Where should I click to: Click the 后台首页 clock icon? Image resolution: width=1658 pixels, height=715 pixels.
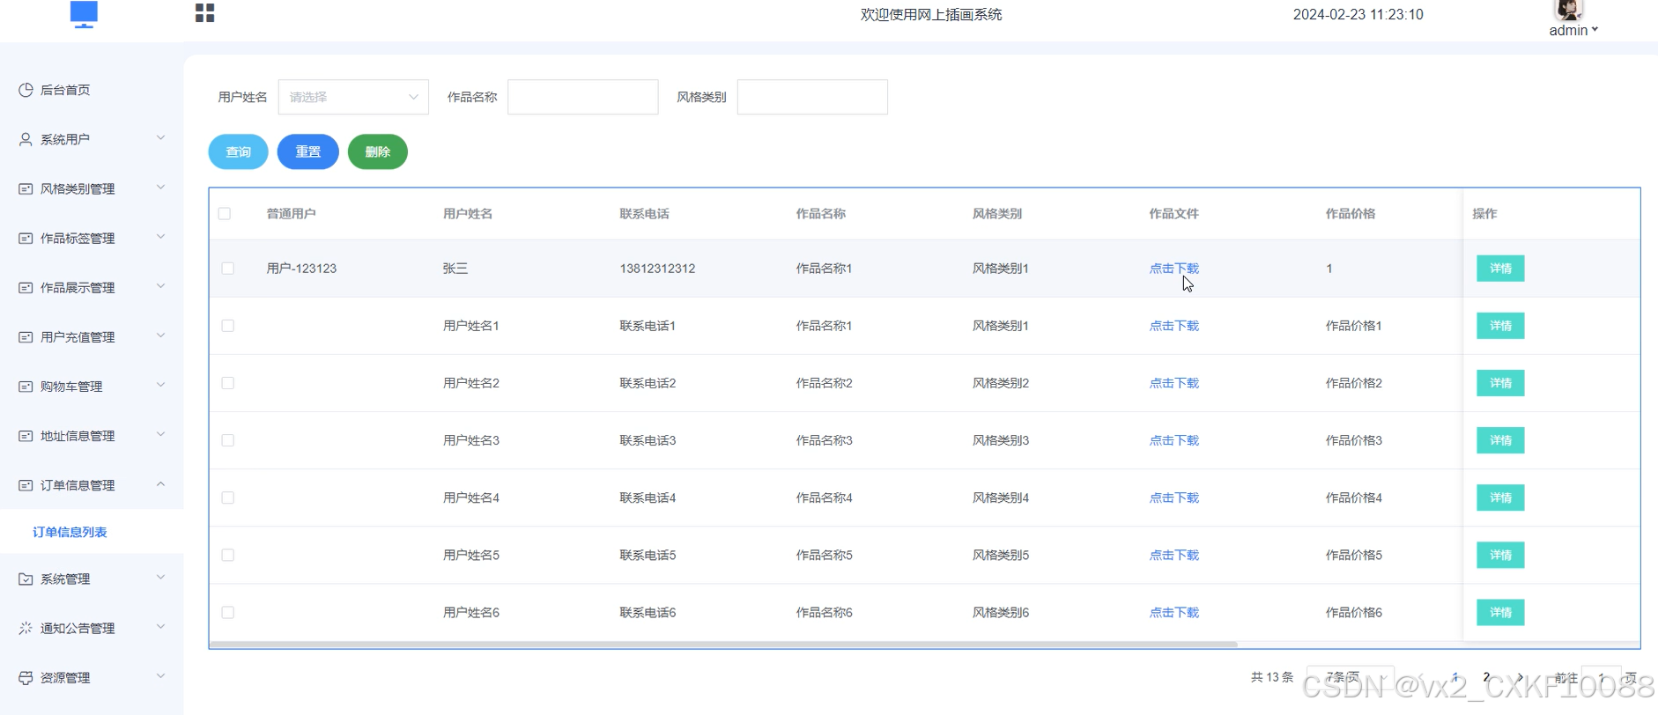pos(26,90)
